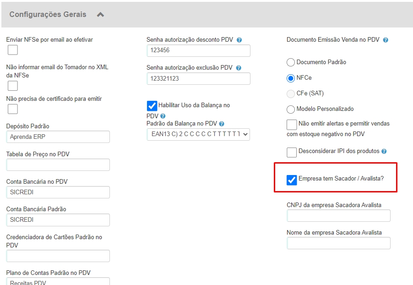Select the NFCe radio button
This screenshot has width=413, height=285.
click(291, 78)
